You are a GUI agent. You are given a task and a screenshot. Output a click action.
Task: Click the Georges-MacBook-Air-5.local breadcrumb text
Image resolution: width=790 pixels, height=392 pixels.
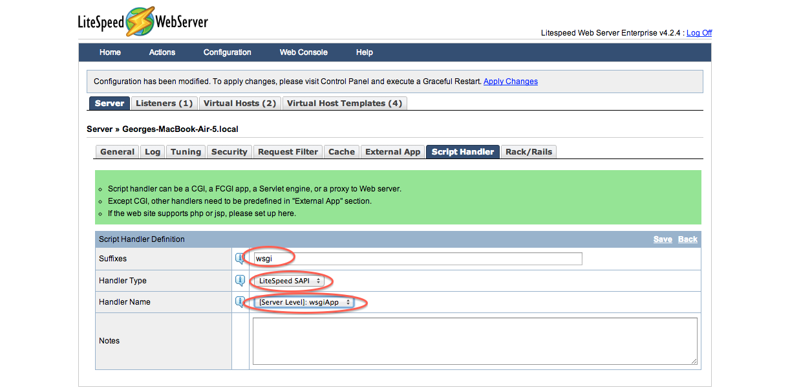pyautogui.click(x=180, y=129)
